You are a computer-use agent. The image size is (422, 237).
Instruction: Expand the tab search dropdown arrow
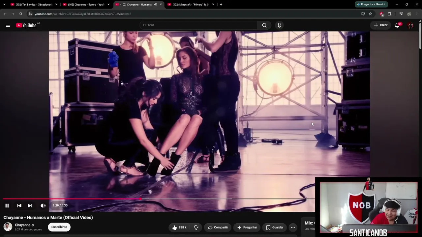pyautogui.click(x=4, y=5)
